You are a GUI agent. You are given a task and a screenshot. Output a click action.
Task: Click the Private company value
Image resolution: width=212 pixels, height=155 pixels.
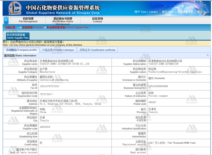pos(158,96)
